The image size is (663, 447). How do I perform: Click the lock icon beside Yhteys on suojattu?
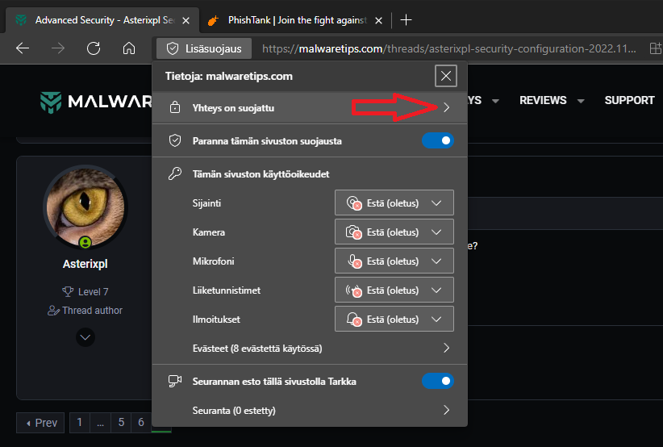[175, 108]
